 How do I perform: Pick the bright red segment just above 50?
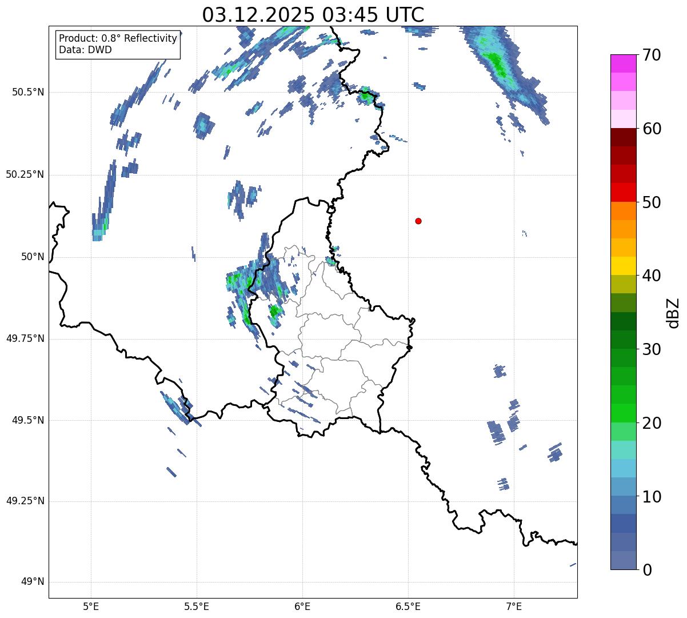pyautogui.click(x=623, y=192)
